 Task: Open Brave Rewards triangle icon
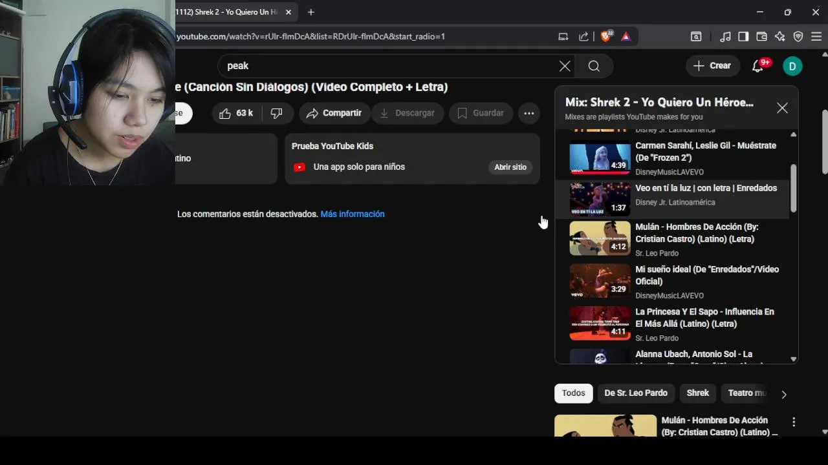coord(626,36)
